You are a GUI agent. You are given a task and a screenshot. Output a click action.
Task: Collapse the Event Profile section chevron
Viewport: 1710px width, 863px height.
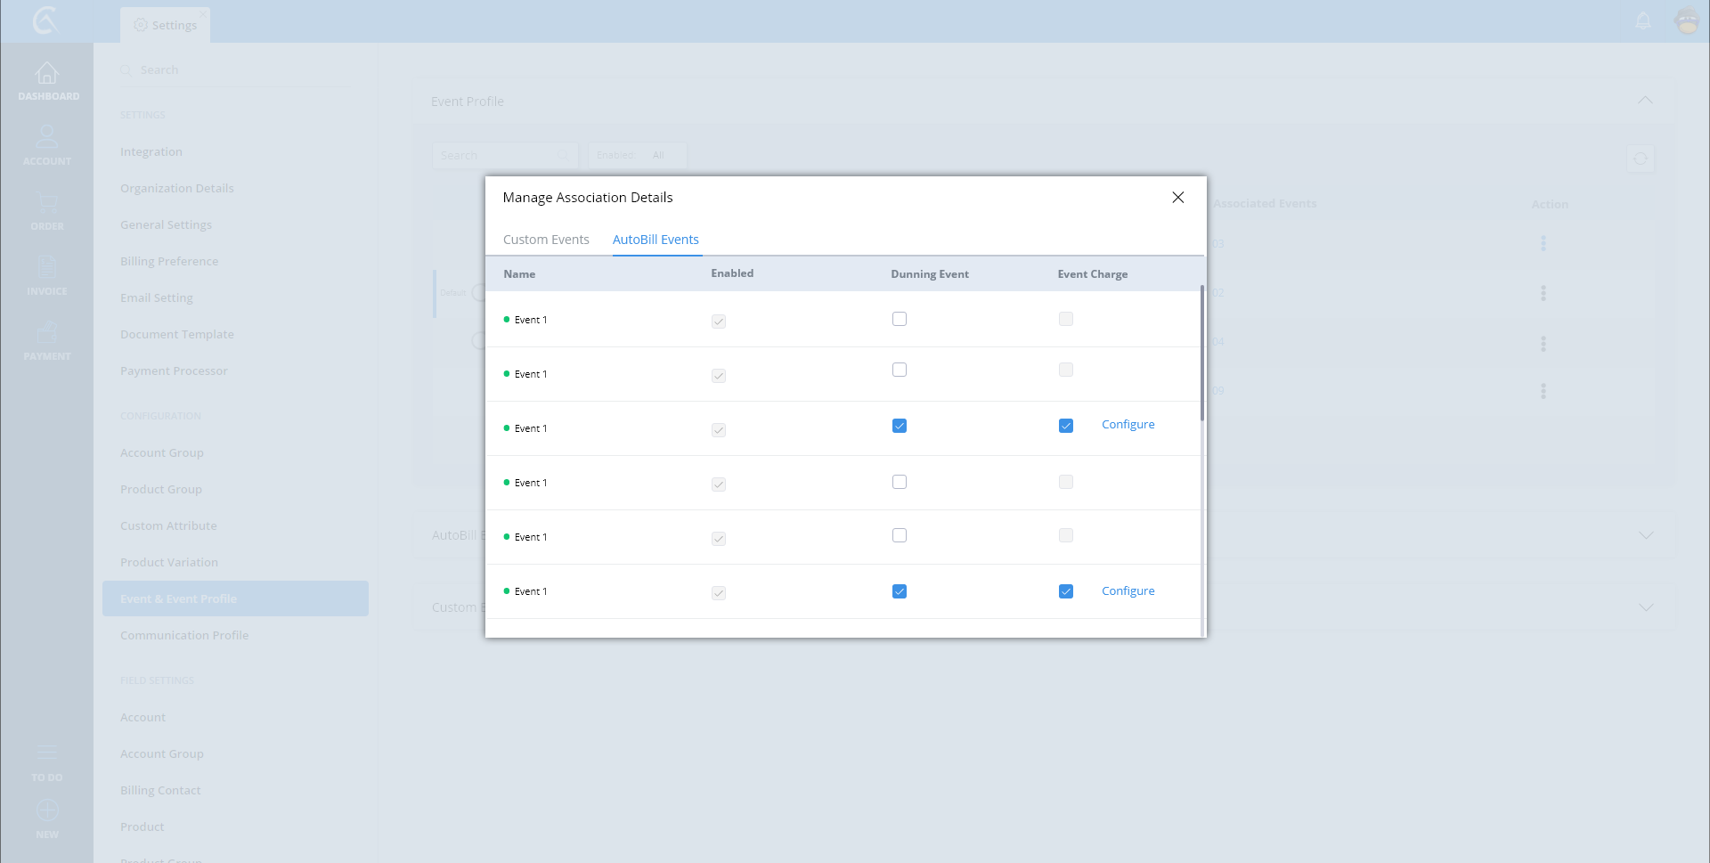[1645, 101]
